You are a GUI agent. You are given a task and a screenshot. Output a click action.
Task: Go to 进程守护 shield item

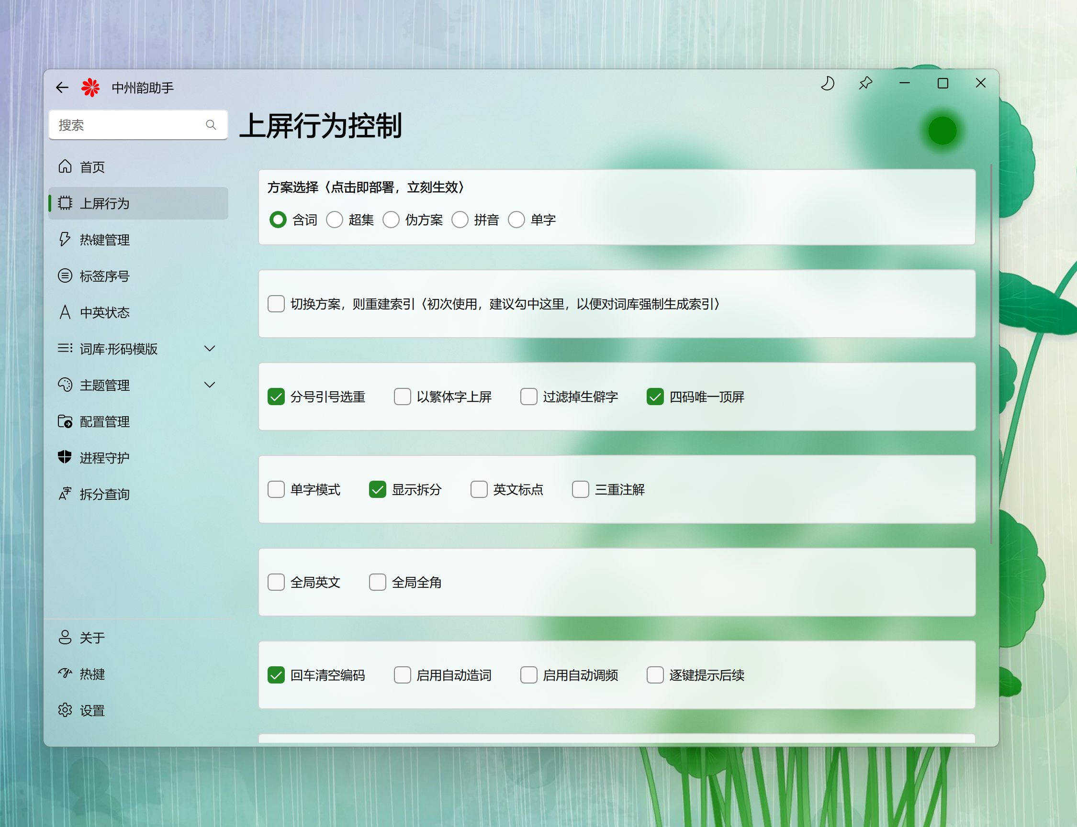coord(104,458)
